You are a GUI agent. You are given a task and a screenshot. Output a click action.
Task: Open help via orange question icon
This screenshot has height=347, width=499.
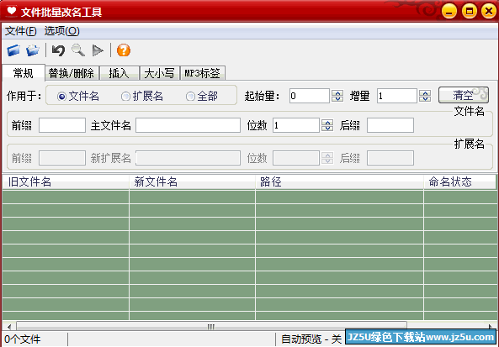pos(124,50)
